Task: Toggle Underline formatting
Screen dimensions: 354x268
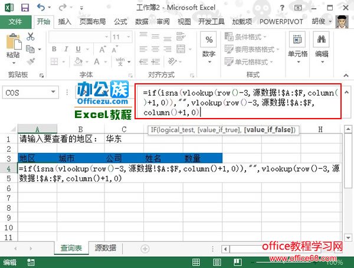Action: tap(78, 49)
